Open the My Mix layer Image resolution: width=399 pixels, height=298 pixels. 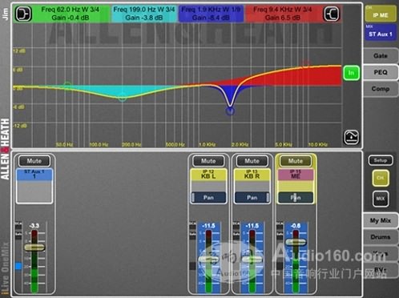pos(381,220)
